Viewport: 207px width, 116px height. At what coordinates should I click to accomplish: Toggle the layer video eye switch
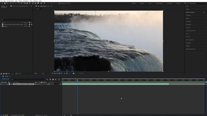1,84
